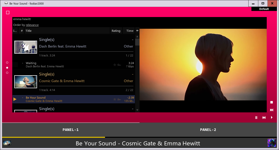Click the foobar2000 alien head title icon
The image size is (279, 150).
point(6,3)
